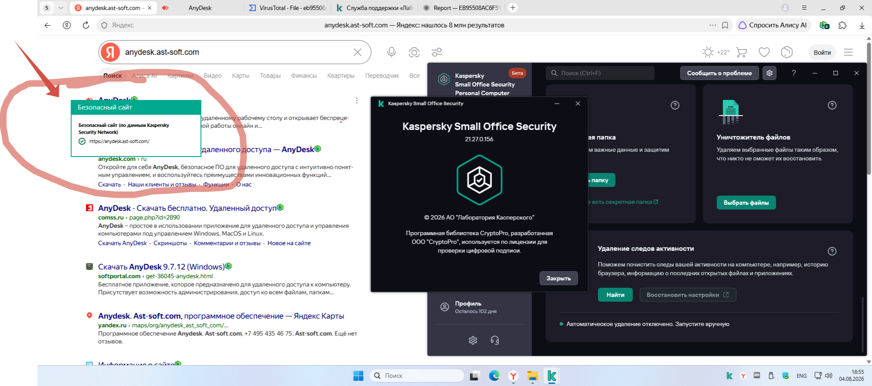This screenshot has width=872, height=386.
Task: Switch to the VirusTotal - File browser tab
Action: tap(287, 8)
